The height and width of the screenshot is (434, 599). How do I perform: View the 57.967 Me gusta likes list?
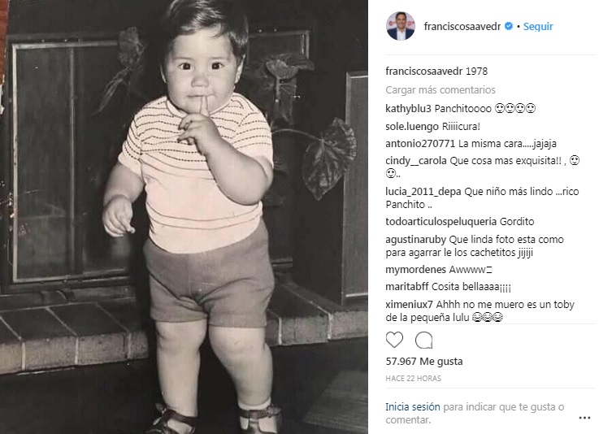point(424,361)
